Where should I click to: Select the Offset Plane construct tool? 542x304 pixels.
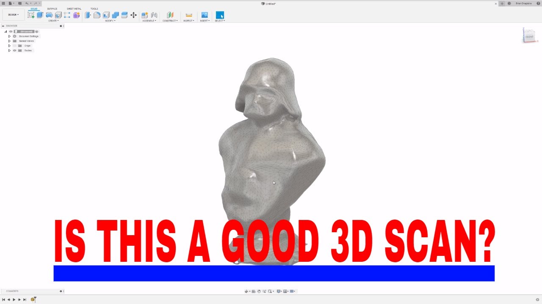pyautogui.click(x=170, y=15)
